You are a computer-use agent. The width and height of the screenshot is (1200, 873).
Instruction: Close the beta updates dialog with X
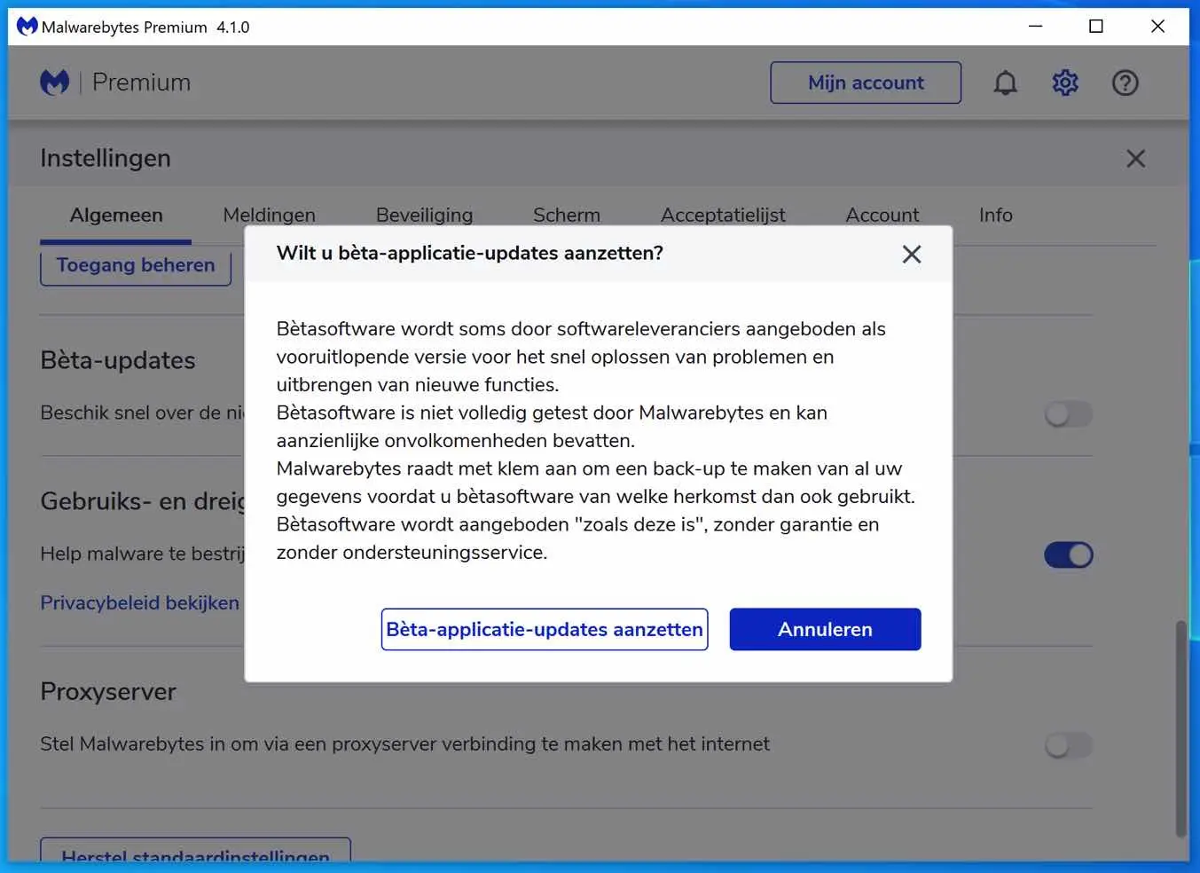pos(912,255)
